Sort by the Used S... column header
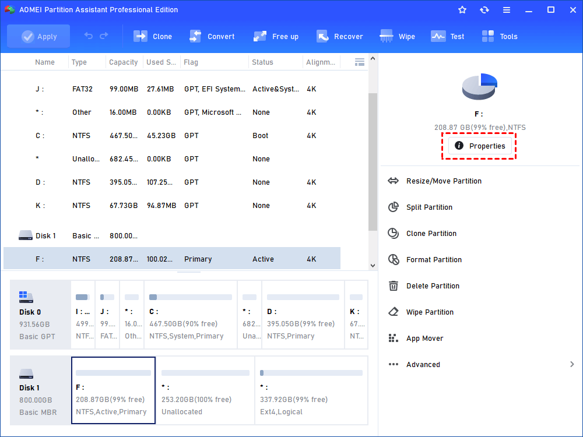583x437 pixels. tap(161, 62)
